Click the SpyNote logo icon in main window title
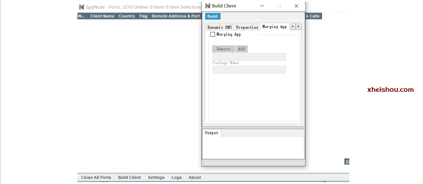Viewport: 423px width, 184px height. coord(81,7)
